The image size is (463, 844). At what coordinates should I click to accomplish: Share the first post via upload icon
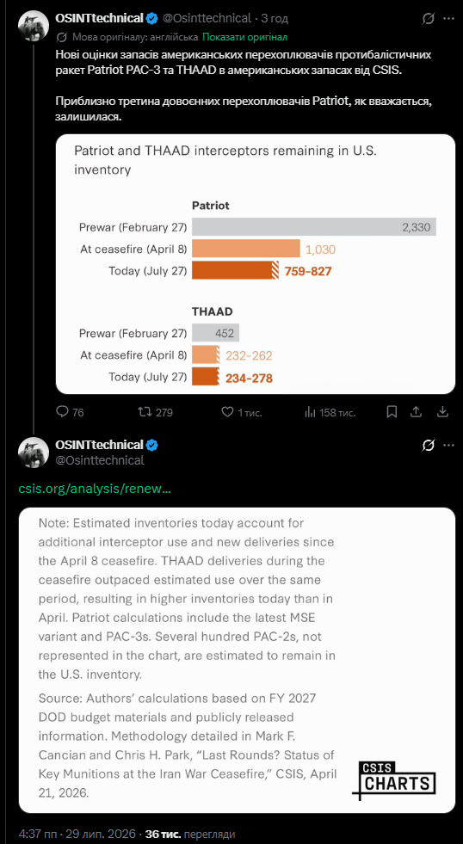[x=416, y=412]
